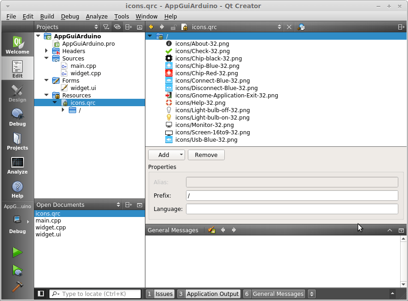Open Analyze mode
The height and width of the screenshot is (301, 408).
[18, 165]
